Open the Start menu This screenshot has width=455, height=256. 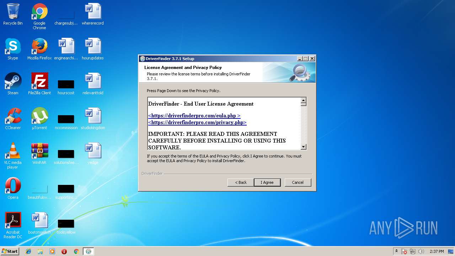pos(10,251)
